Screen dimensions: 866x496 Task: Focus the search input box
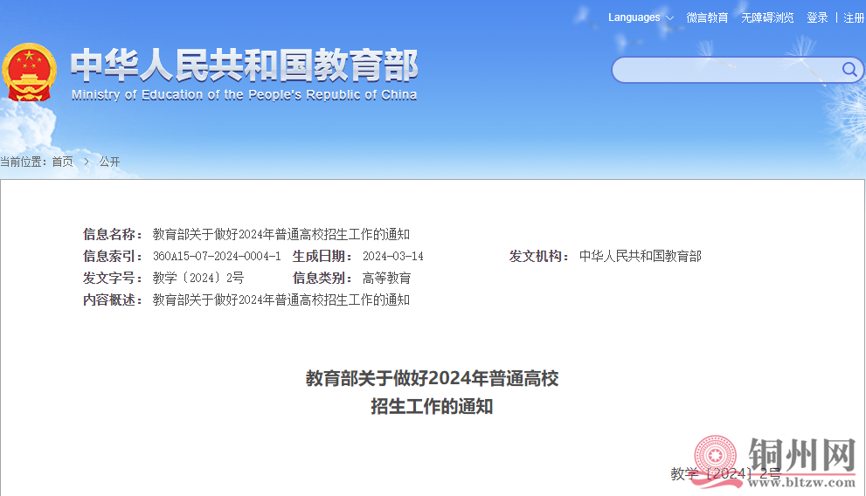725,70
